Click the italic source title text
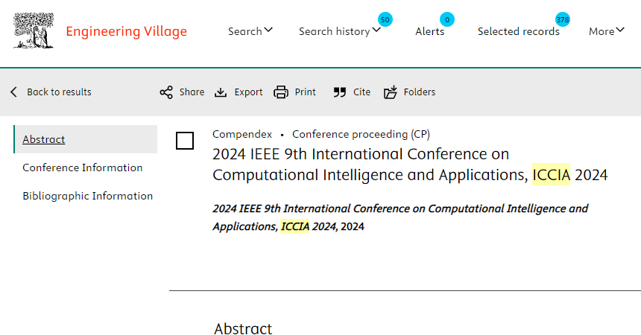Image resolution: width=641 pixels, height=335 pixels. pos(400,217)
